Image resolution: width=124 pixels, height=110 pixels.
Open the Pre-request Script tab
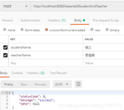106,20
